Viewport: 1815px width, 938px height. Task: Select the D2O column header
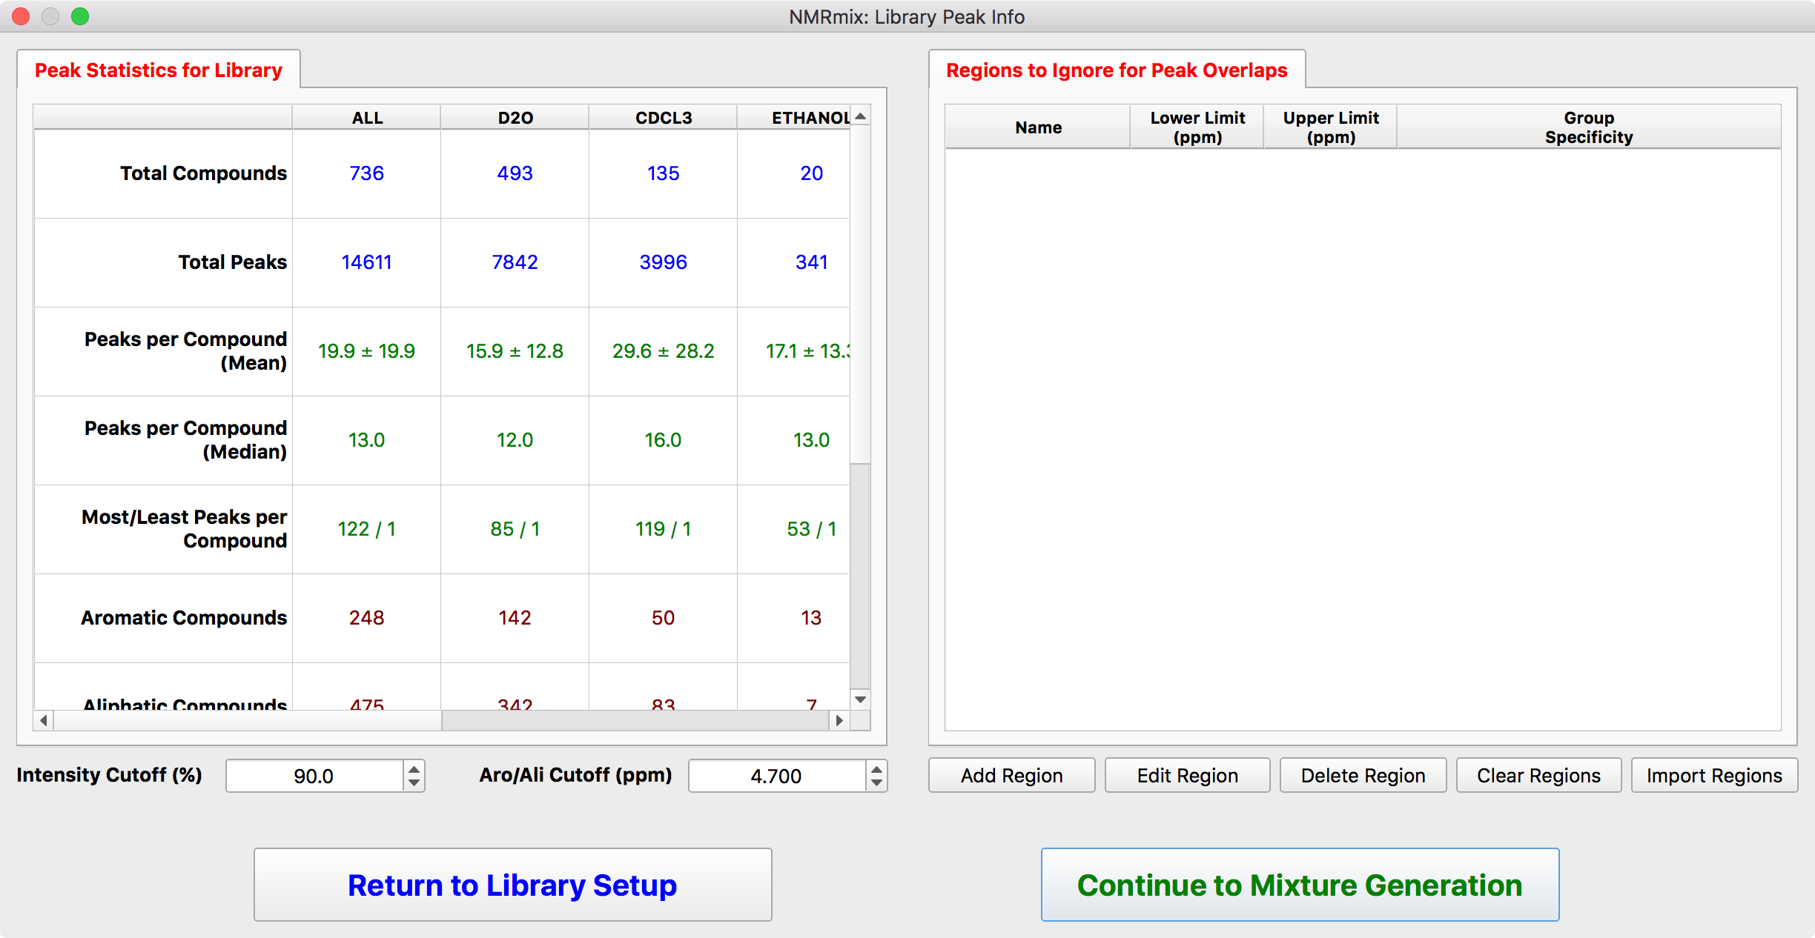(x=515, y=118)
